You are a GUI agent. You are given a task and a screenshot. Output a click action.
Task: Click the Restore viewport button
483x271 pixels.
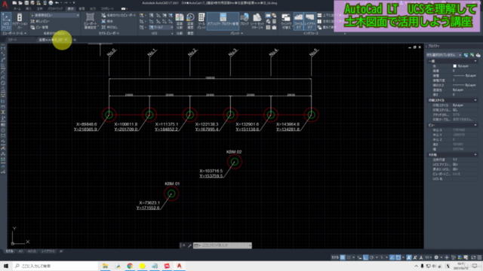(109, 27)
